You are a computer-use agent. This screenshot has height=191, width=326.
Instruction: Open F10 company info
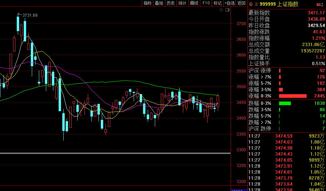tap(206, 3)
